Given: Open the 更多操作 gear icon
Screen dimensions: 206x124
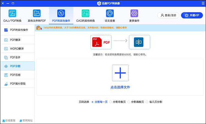Looking at the screenshot, I should 134,13.
